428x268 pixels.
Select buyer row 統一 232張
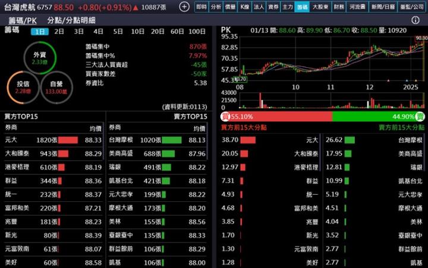pos(53,194)
